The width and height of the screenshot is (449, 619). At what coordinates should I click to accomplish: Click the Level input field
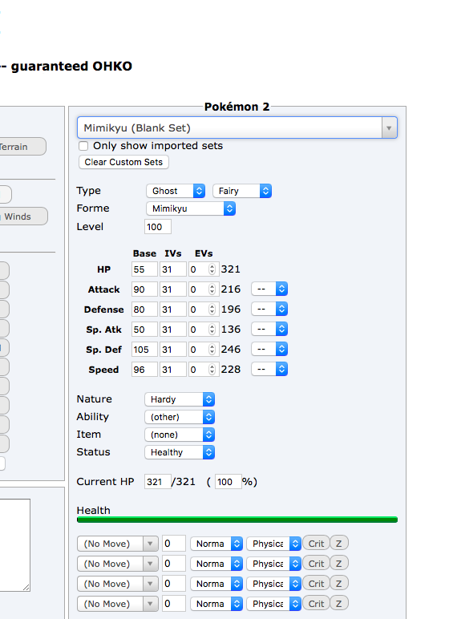click(x=158, y=227)
